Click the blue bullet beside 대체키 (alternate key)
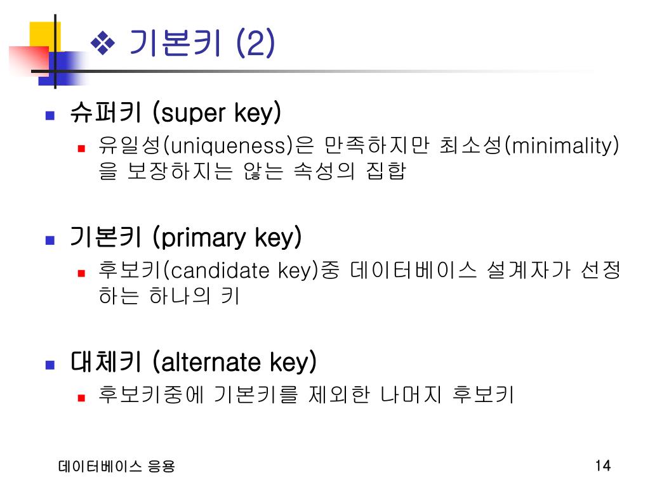This screenshot has height=487, width=650. point(50,365)
